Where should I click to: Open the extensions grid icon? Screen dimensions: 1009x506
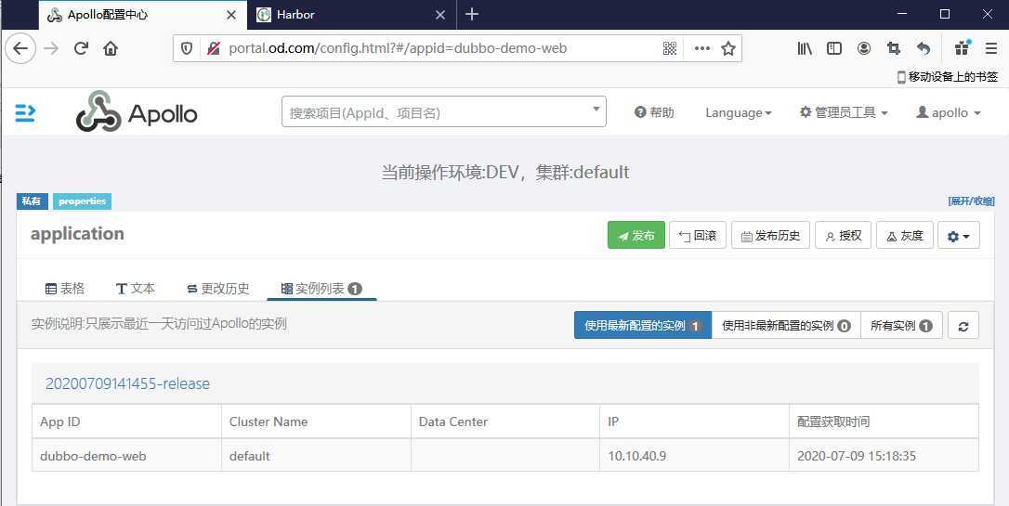coord(962,48)
